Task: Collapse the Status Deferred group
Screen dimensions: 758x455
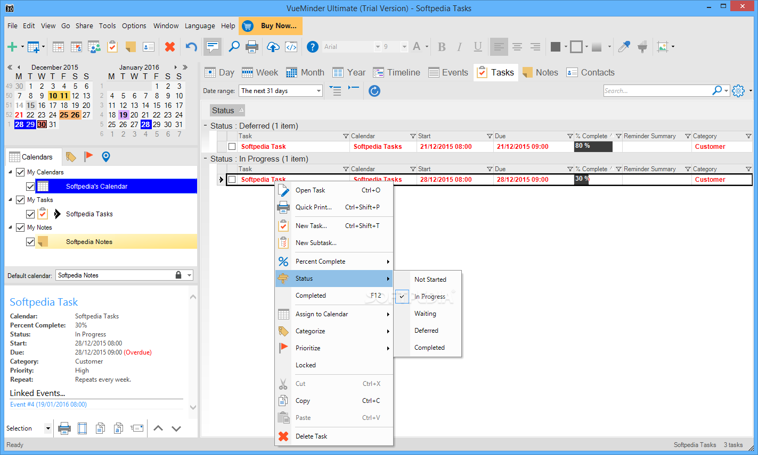Action: 206,126
